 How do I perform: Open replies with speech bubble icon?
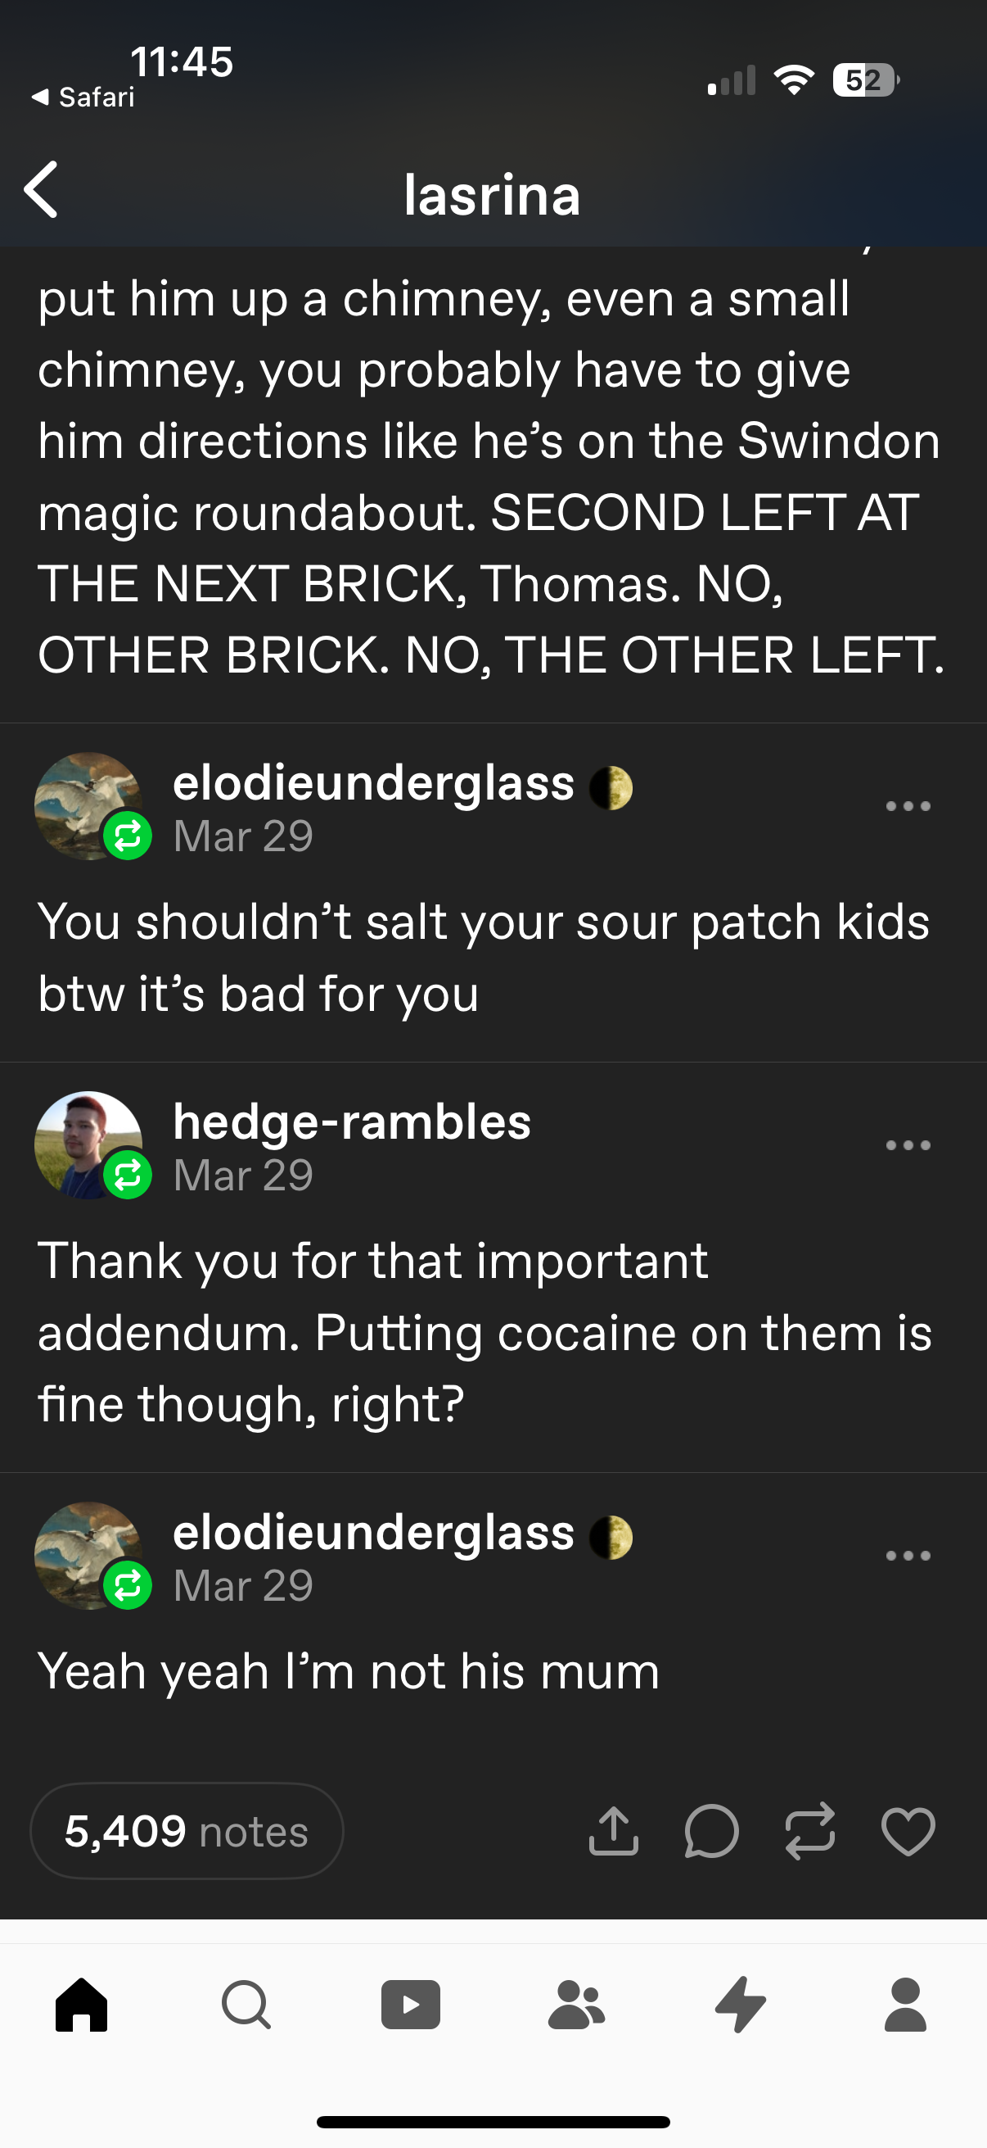point(711,1832)
